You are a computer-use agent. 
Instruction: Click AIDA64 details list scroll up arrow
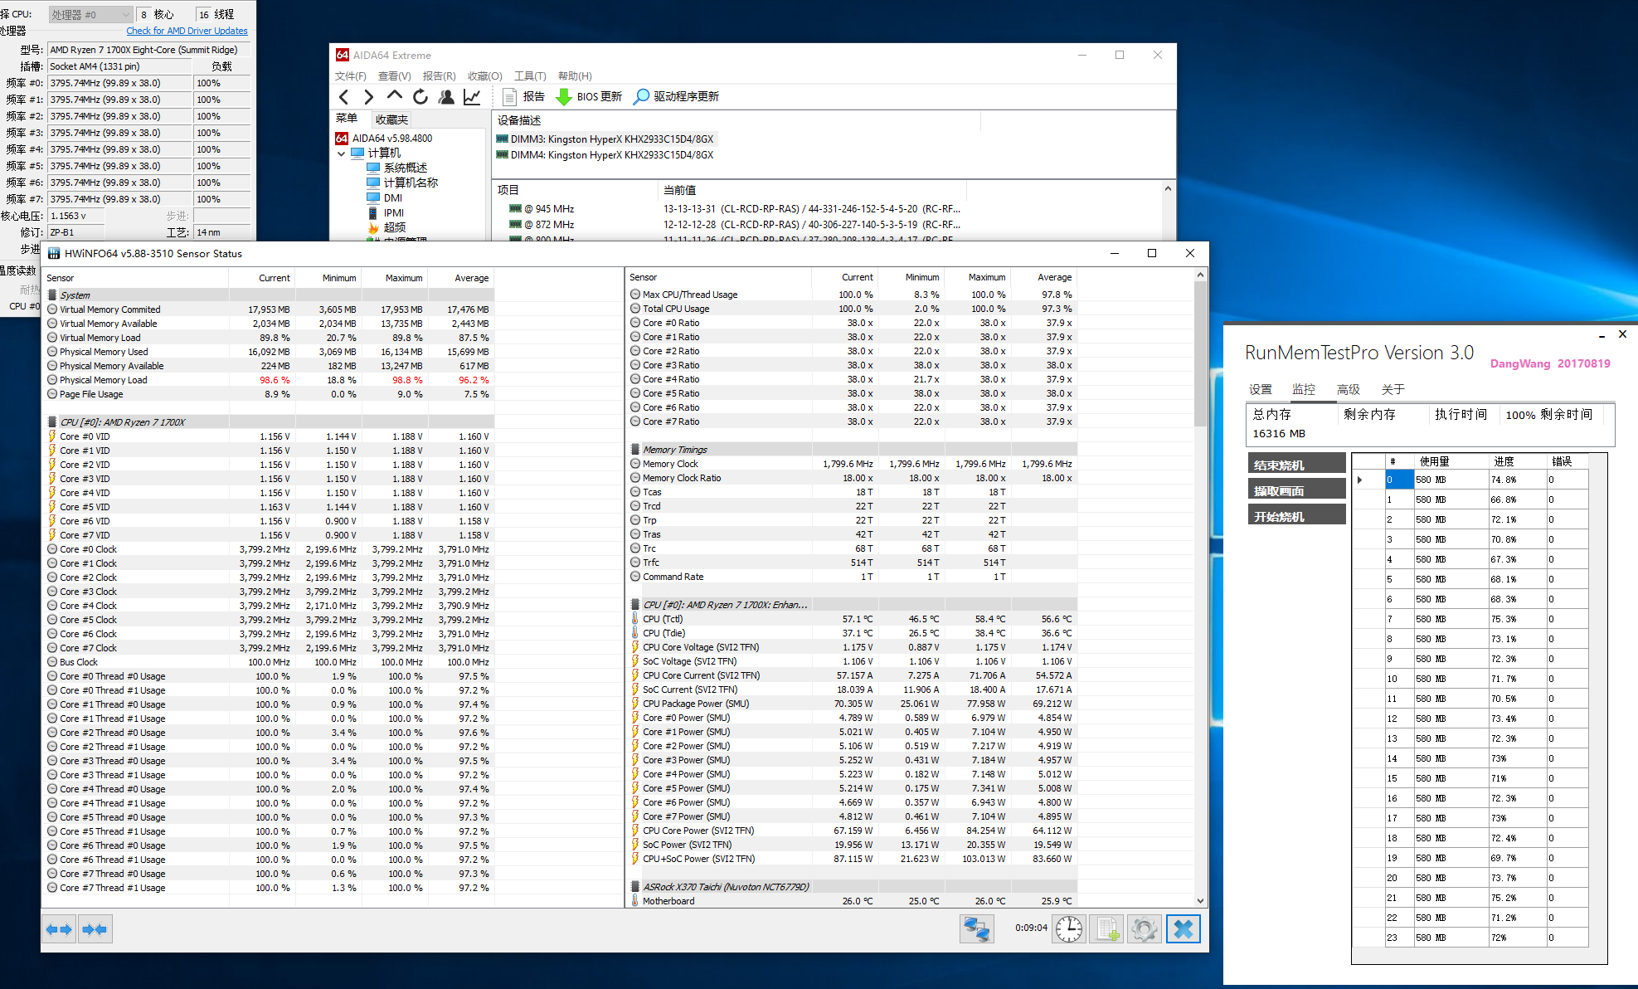click(1168, 189)
